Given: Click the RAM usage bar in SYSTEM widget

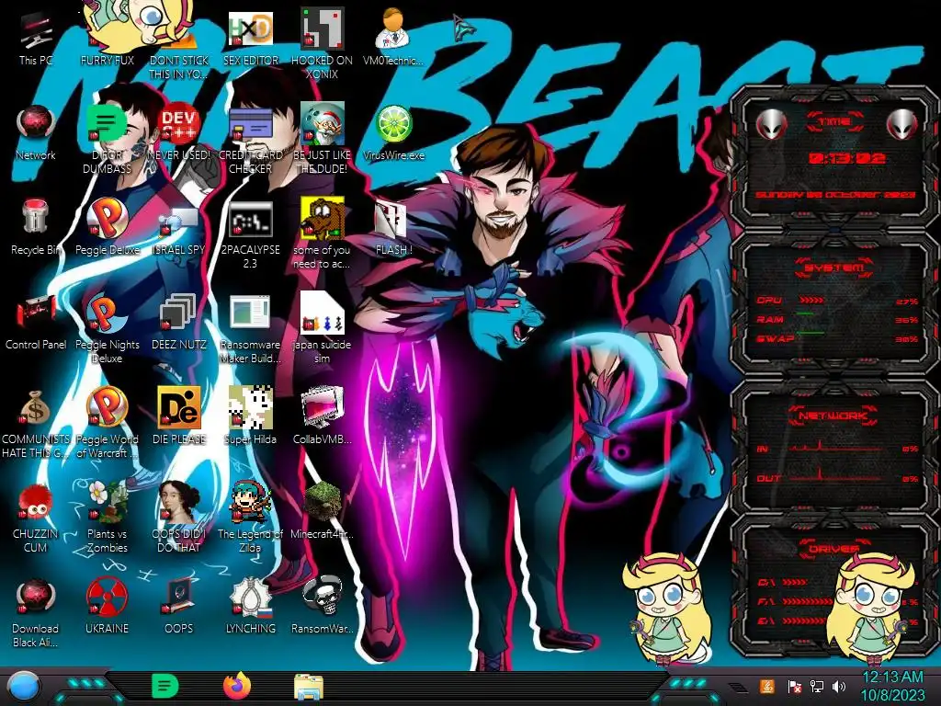Looking at the screenshot, I should tap(805, 313).
